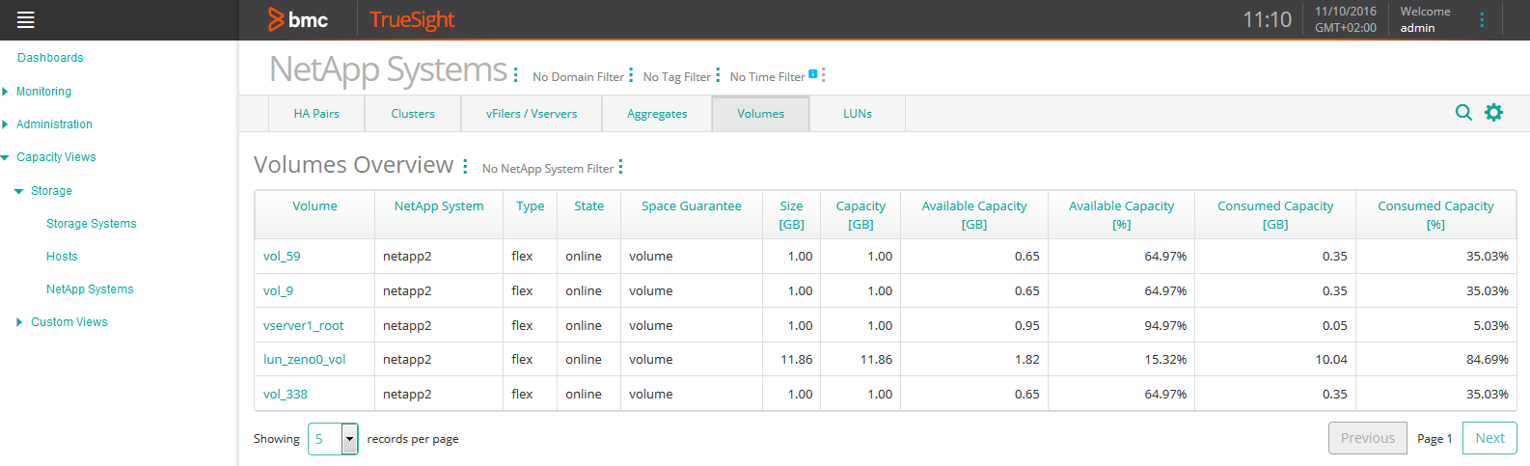Open the search magnifier icon
Image resolution: width=1530 pixels, height=466 pixels.
(x=1463, y=113)
